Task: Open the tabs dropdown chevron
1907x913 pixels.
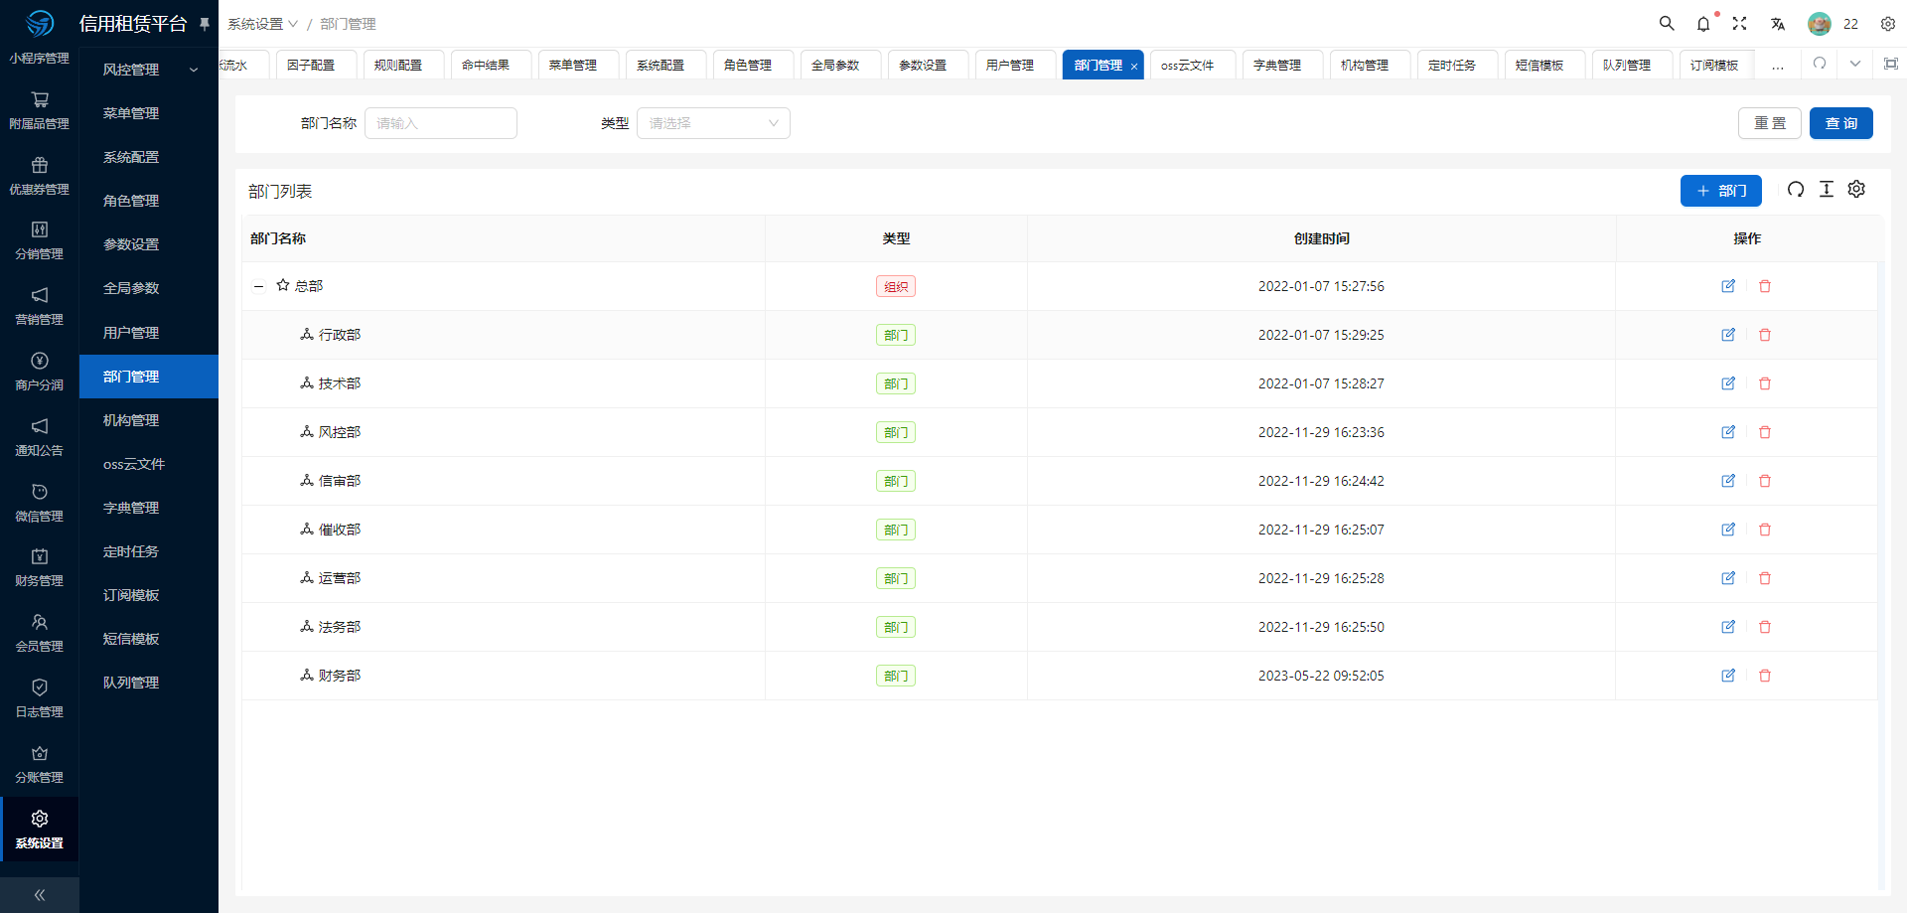Action: [x=1854, y=64]
